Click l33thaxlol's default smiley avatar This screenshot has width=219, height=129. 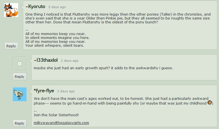point(20,64)
